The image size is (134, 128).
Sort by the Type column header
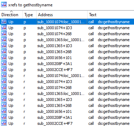(30, 15)
